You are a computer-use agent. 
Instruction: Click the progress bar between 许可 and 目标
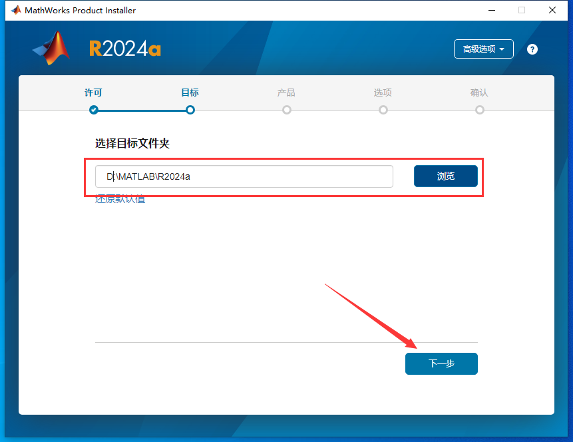coord(141,110)
